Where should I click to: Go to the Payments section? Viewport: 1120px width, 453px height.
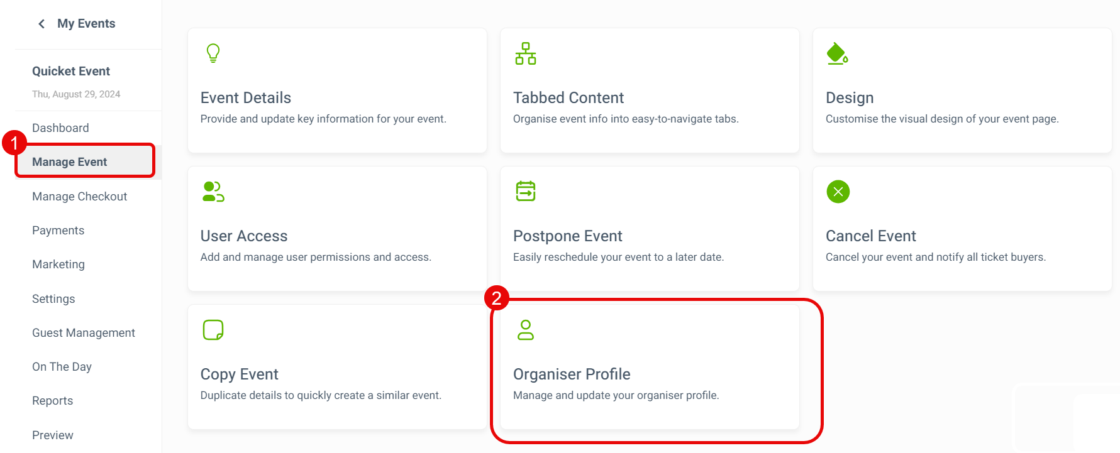click(58, 231)
